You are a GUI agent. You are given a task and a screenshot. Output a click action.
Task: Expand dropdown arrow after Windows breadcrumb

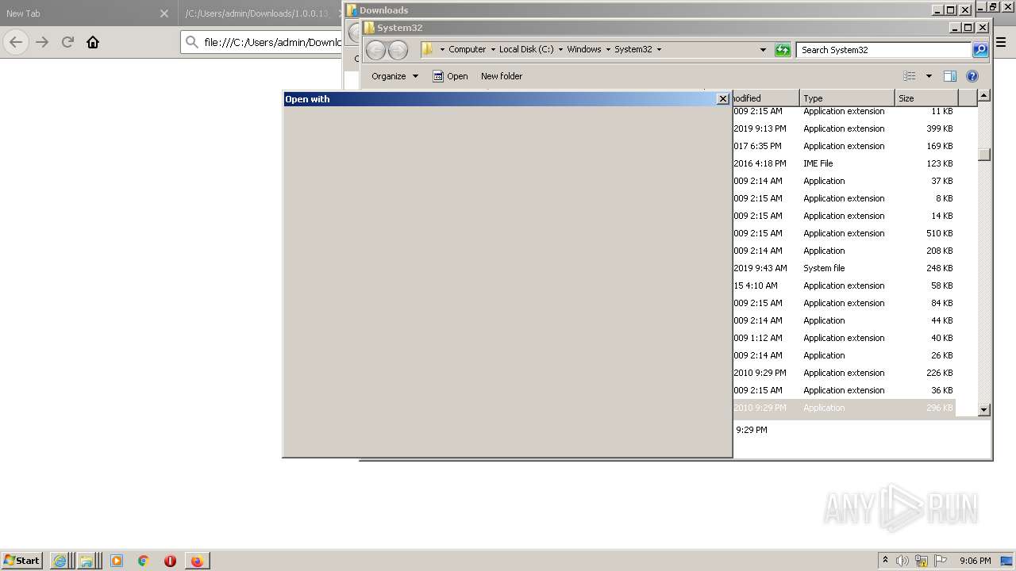point(608,49)
